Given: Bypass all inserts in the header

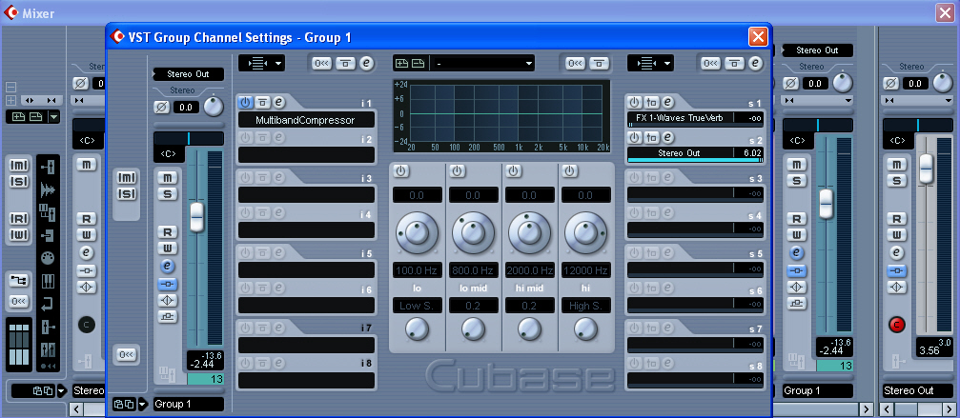Looking at the screenshot, I should click(x=345, y=63).
